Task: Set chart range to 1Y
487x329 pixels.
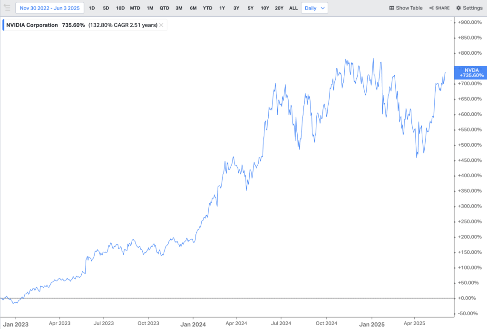Action: (x=222, y=8)
